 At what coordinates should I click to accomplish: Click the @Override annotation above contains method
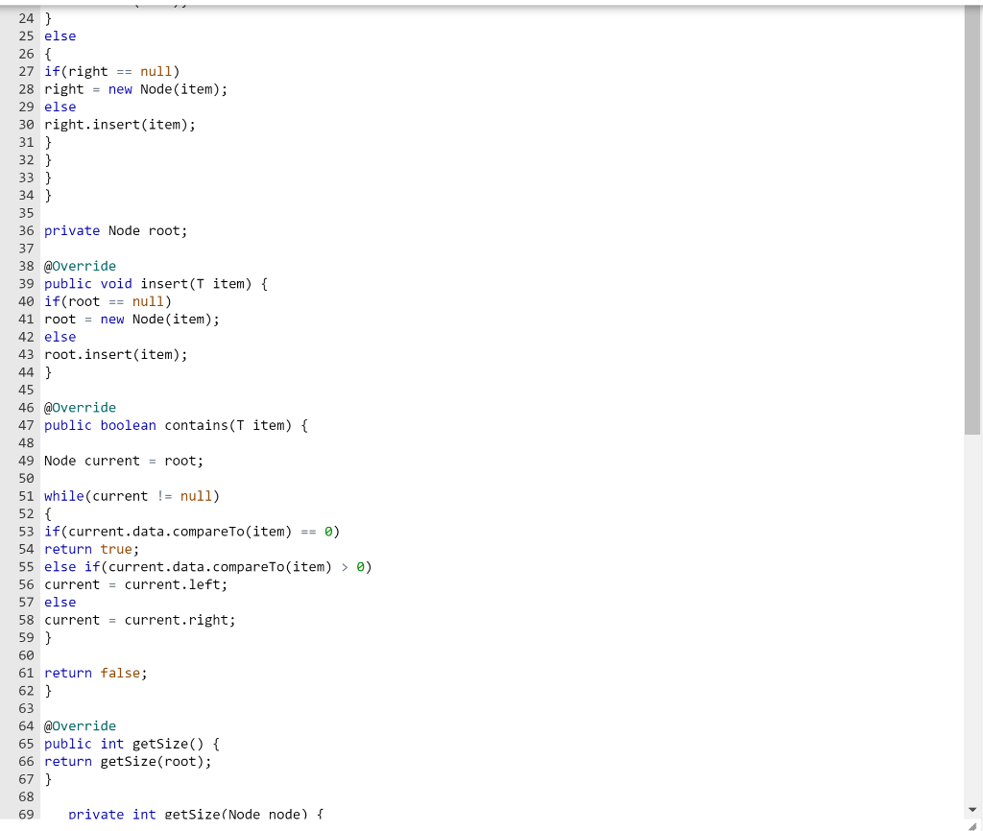[80, 407]
